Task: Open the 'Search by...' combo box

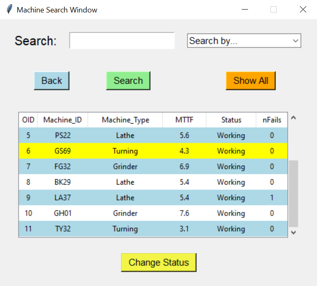Action: click(244, 41)
